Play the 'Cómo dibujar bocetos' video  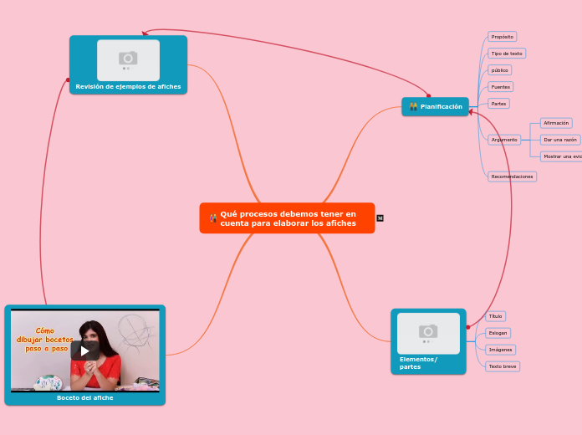(x=84, y=351)
